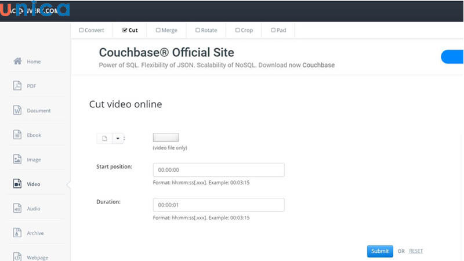Open the Archive zip file icon
This screenshot has width=464, height=261.
coord(17,233)
